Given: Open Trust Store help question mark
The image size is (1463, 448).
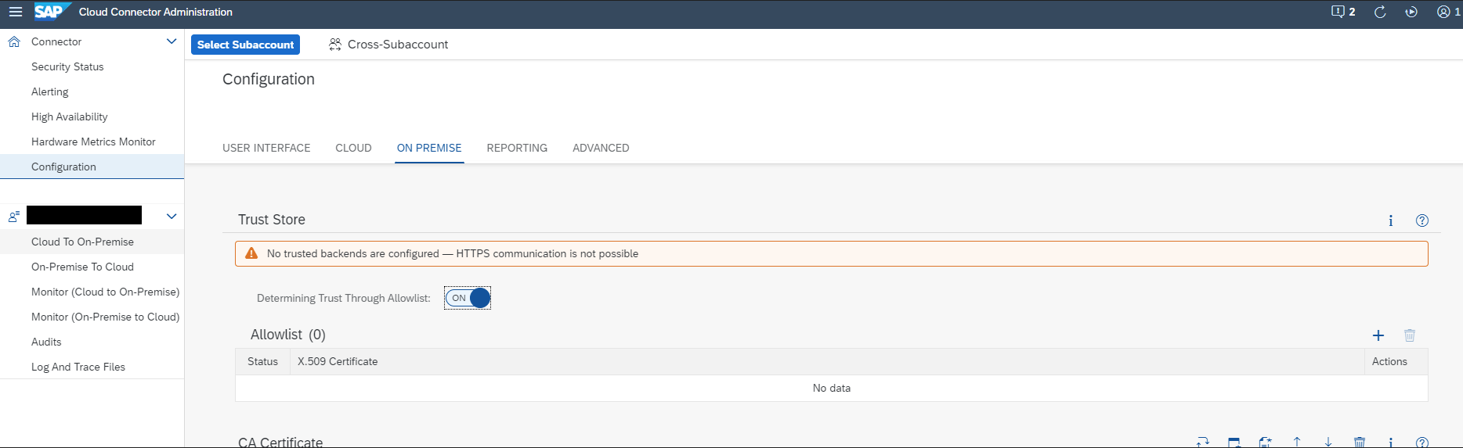Looking at the screenshot, I should (x=1422, y=220).
